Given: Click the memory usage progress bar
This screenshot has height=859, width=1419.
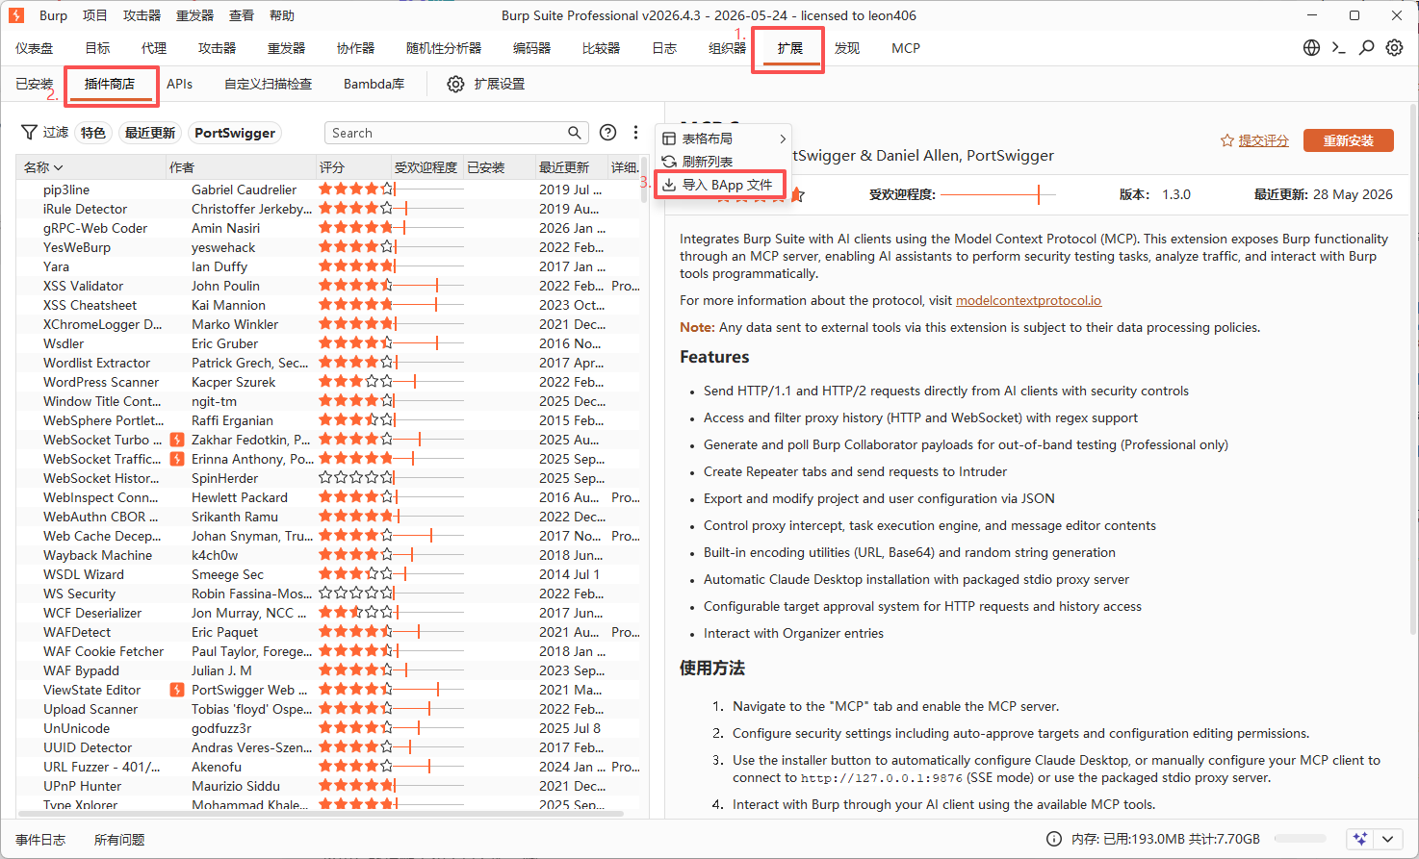Looking at the screenshot, I should 1299,839.
